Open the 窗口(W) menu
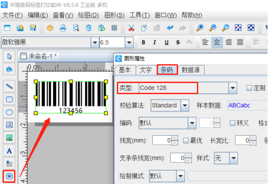Image resolution: width=268 pixels, height=184 pixels. 165,15
